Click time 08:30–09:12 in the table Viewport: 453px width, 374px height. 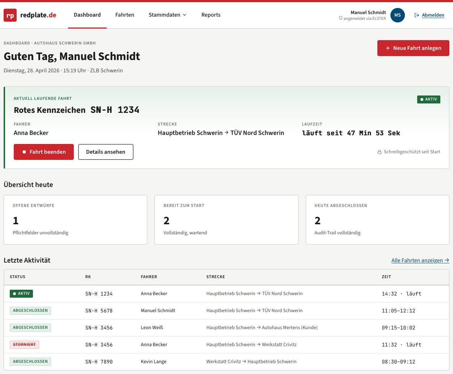pos(398,362)
